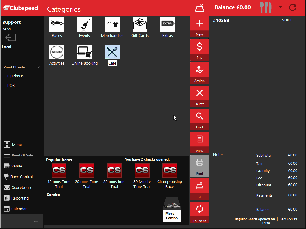Open QuickPOS
306x229 pixels.
[16, 76]
